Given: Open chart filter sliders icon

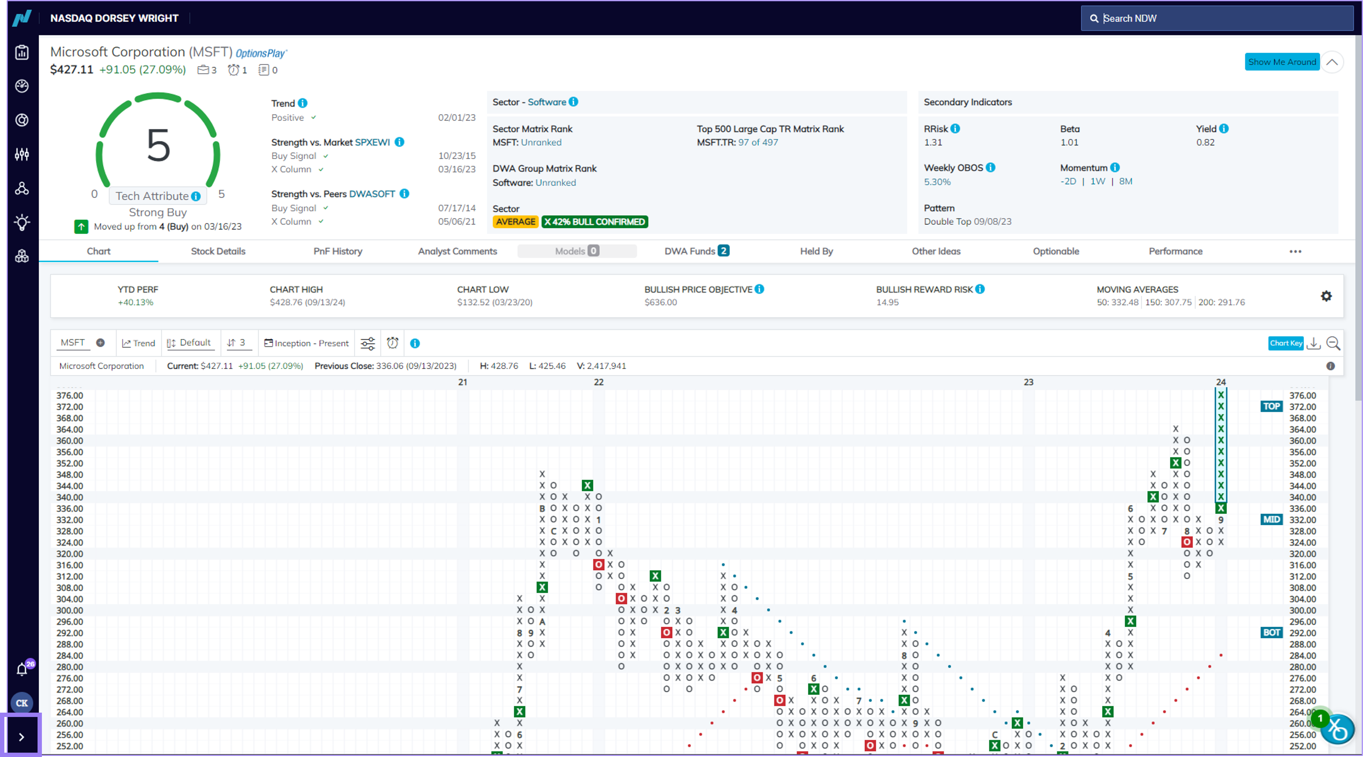Looking at the screenshot, I should point(368,343).
